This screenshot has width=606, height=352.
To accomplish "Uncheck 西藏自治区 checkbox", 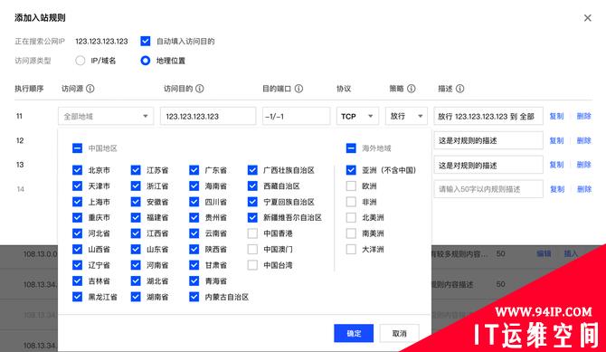I will point(252,186).
